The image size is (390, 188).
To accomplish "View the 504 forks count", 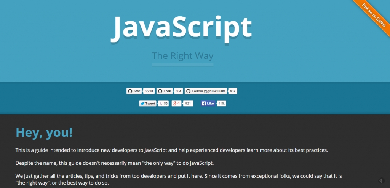I will 178,91.
